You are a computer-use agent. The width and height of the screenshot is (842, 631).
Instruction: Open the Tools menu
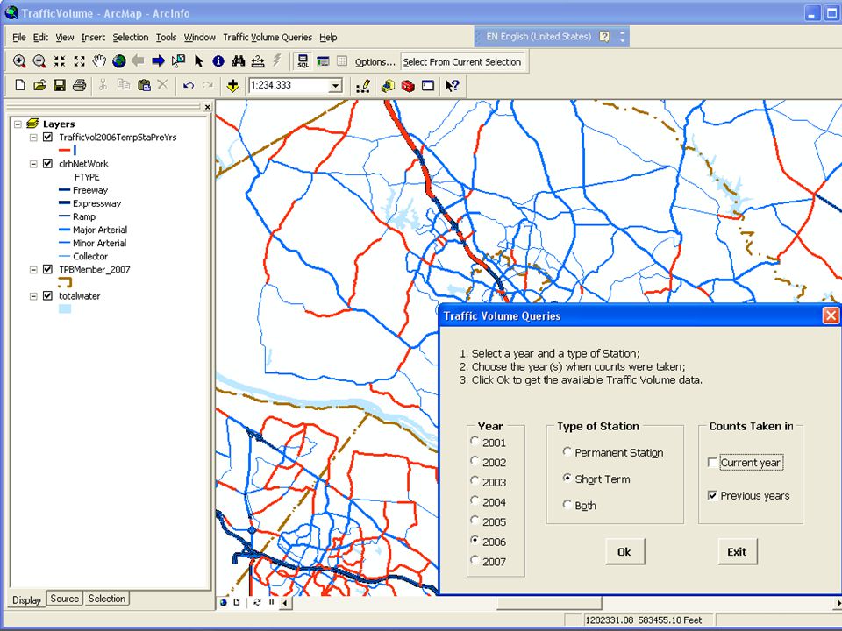167,38
